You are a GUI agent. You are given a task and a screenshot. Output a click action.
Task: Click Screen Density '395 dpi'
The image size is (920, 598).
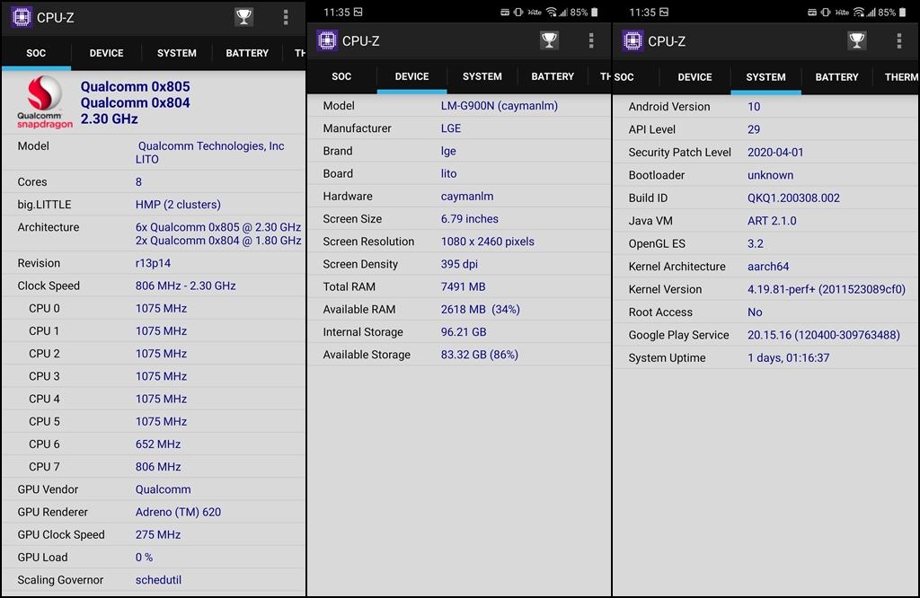tap(459, 264)
